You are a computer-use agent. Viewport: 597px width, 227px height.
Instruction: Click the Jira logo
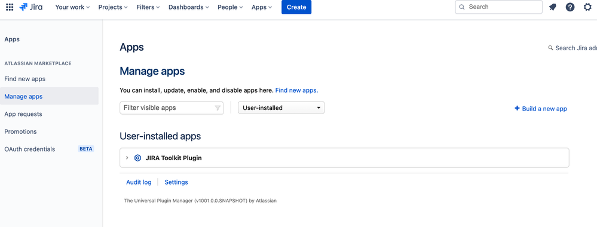click(31, 7)
